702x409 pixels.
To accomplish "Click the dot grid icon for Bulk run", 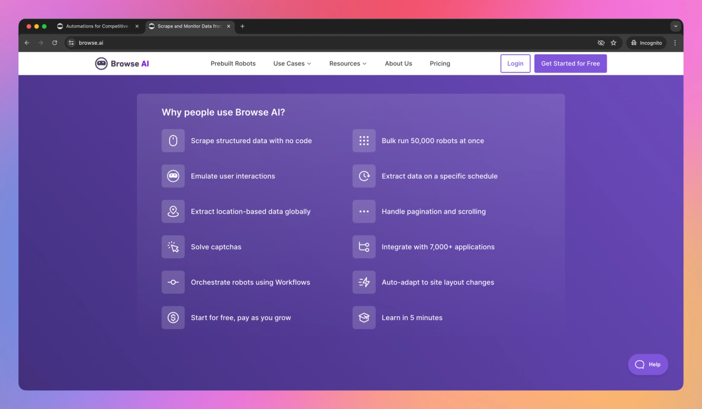I will click(x=364, y=141).
